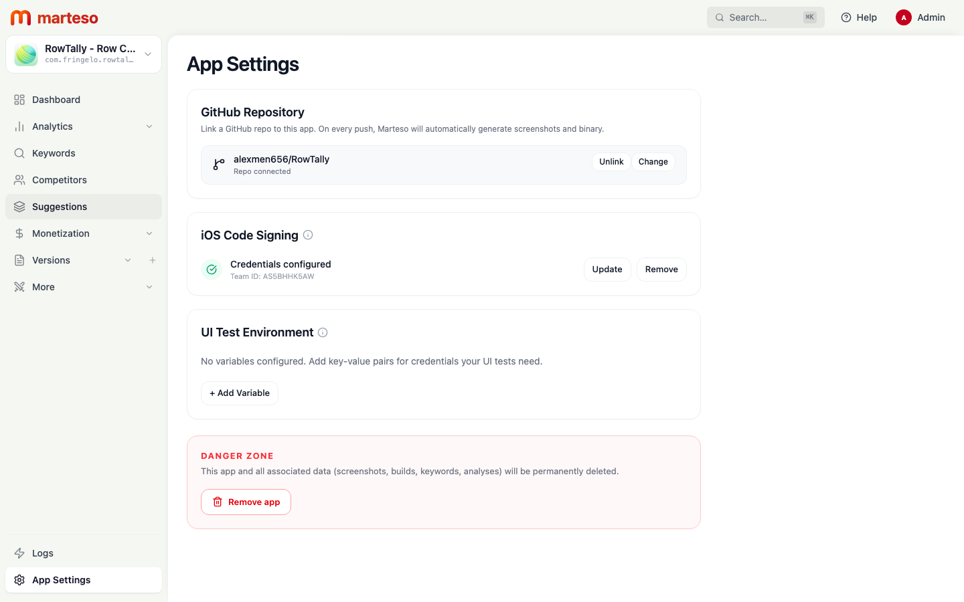Click the Monetization dollar icon
Viewport: 964px width, 602px height.
(x=19, y=233)
